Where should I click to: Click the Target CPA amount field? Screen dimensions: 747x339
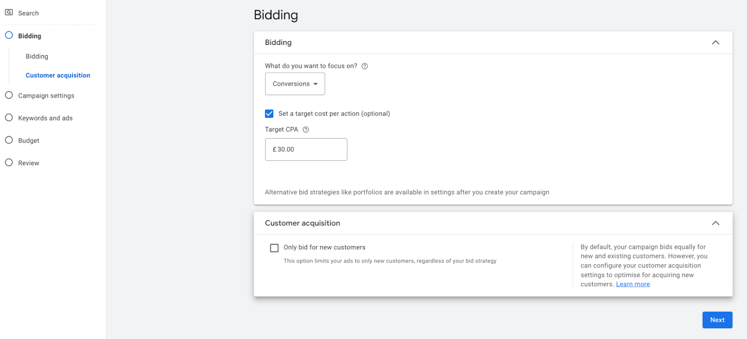tap(306, 149)
